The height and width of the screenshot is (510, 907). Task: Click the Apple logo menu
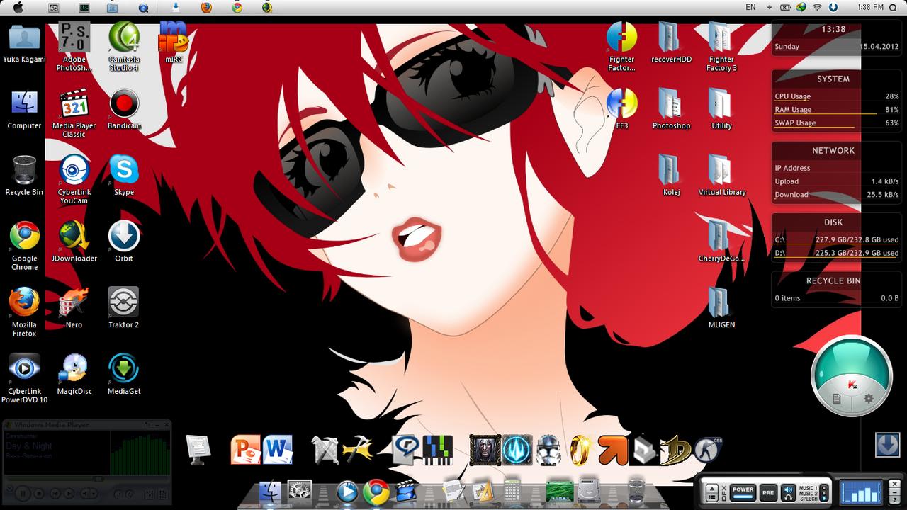18,7
